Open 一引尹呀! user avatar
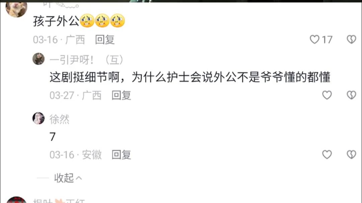The height and width of the screenshot is (203, 362). click(x=38, y=59)
